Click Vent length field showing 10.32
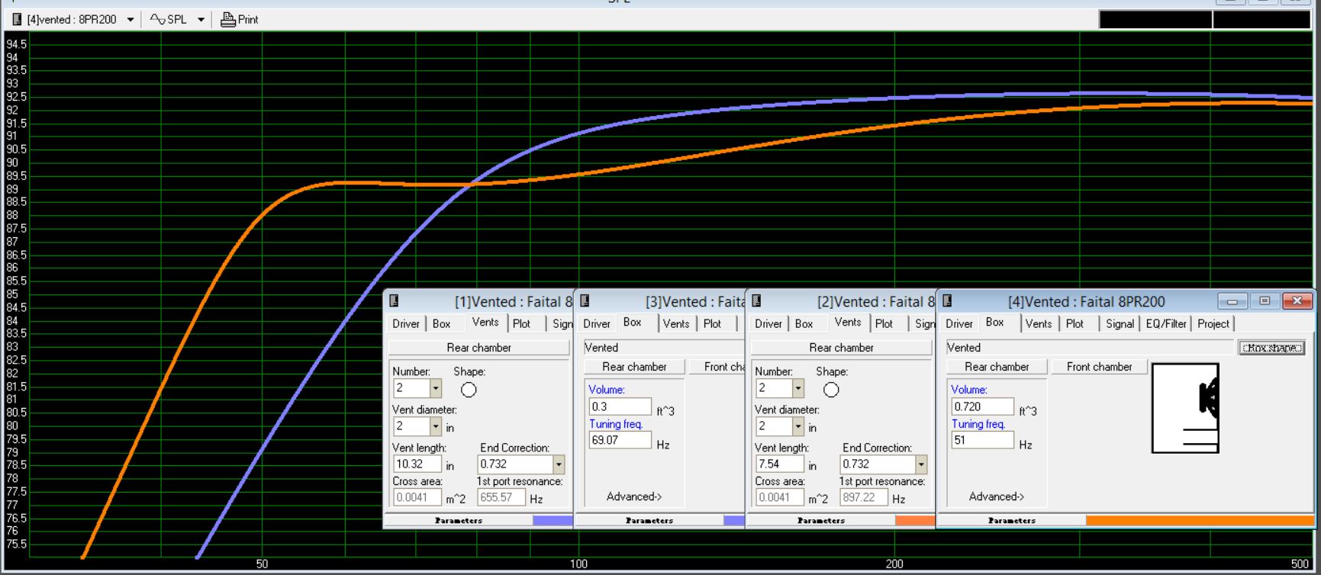Screen dimensions: 1321x575 [417, 464]
